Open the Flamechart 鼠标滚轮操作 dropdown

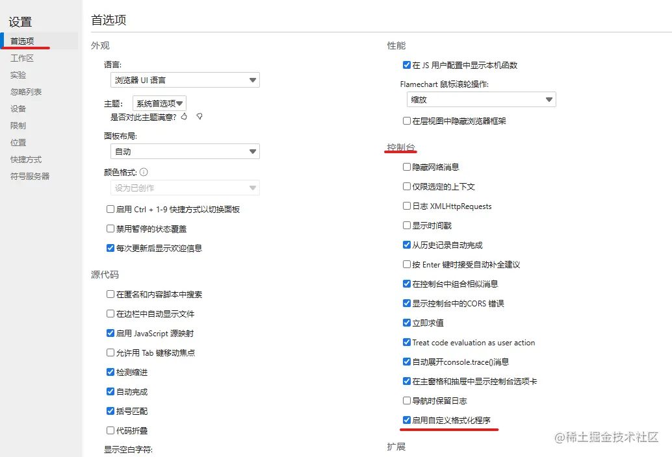click(481, 100)
